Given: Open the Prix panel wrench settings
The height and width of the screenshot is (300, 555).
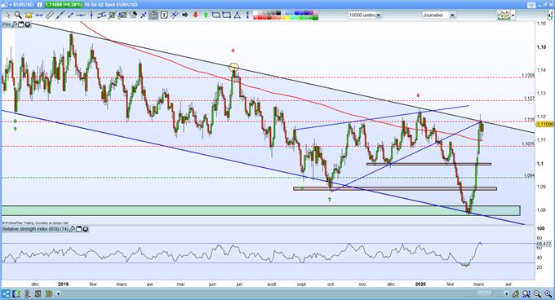Looking at the screenshot, I should click(x=14, y=24).
